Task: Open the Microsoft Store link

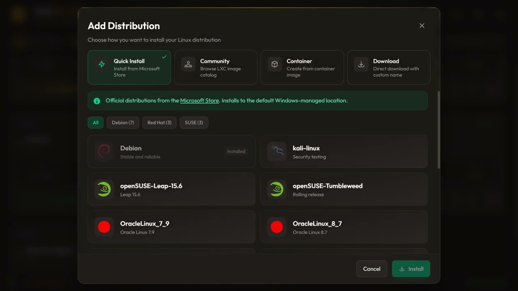Action: click(x=200, y=101)
